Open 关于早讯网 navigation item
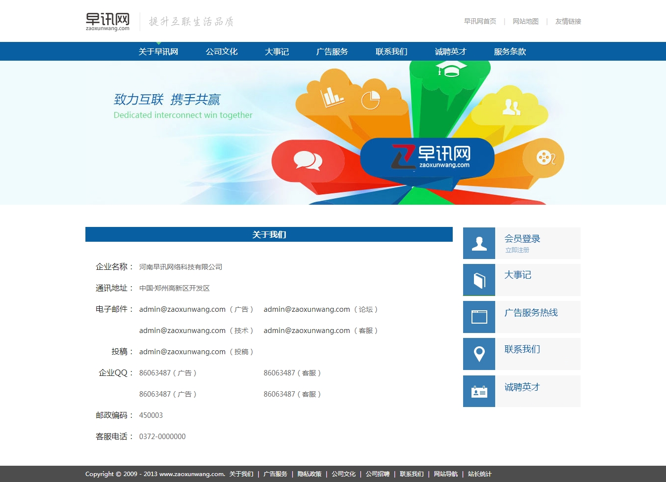 [158, 52]
